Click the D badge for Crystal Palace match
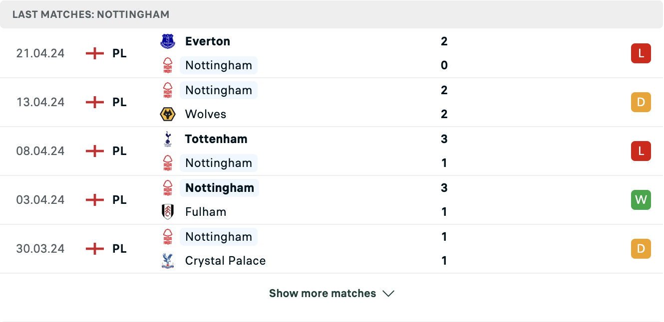This screenshot has width=664, height=322. [641, 249]
